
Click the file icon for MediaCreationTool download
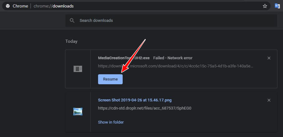point(78,69)
